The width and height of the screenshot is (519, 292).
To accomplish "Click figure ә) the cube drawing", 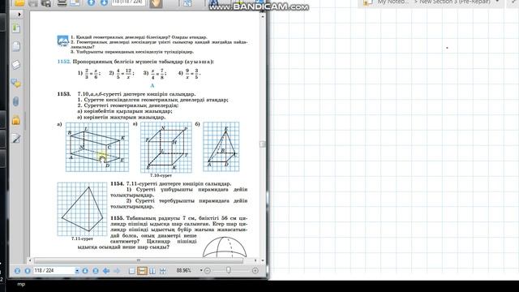I will tap(166, 148).
